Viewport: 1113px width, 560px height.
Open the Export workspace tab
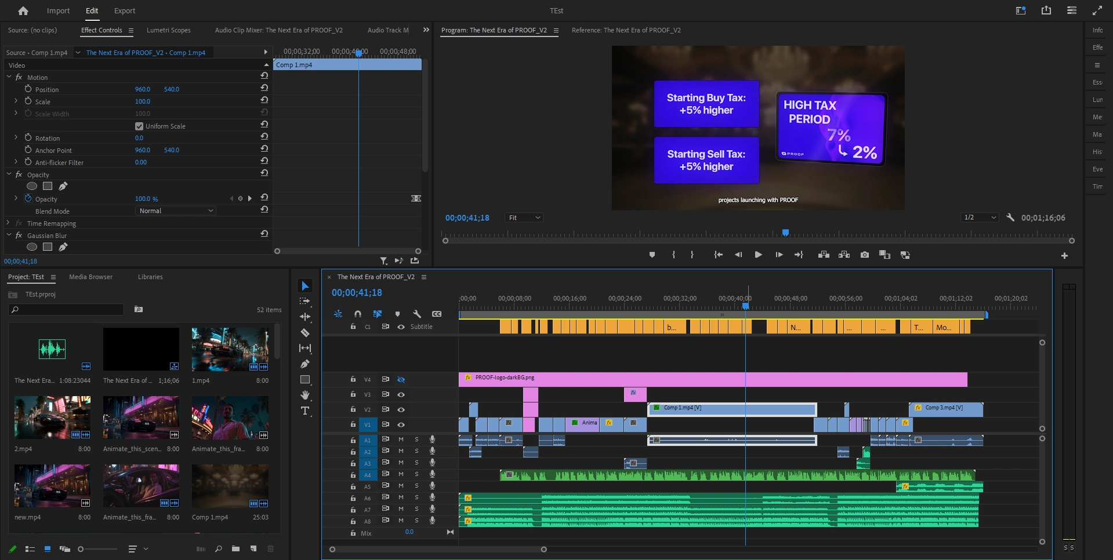tap(125, 10)
